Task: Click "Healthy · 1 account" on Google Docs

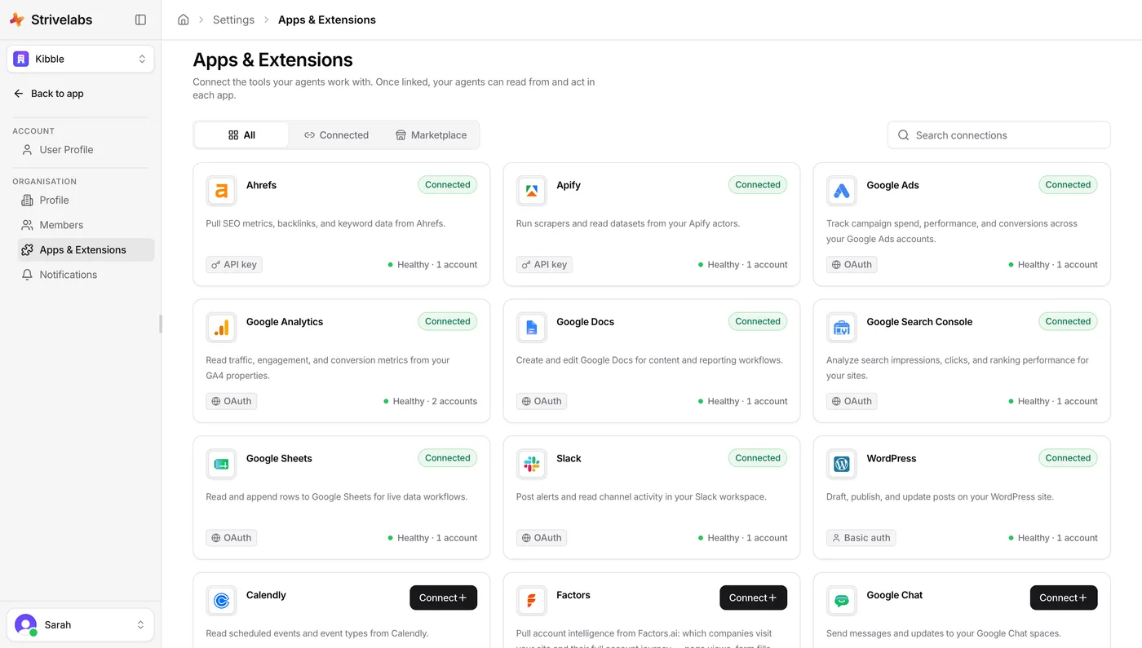Action: 742,401
